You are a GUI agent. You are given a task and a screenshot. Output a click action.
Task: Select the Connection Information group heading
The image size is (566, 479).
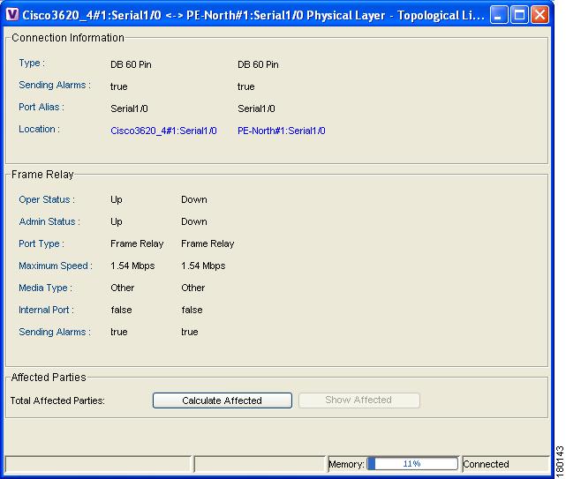pos(68,38)
